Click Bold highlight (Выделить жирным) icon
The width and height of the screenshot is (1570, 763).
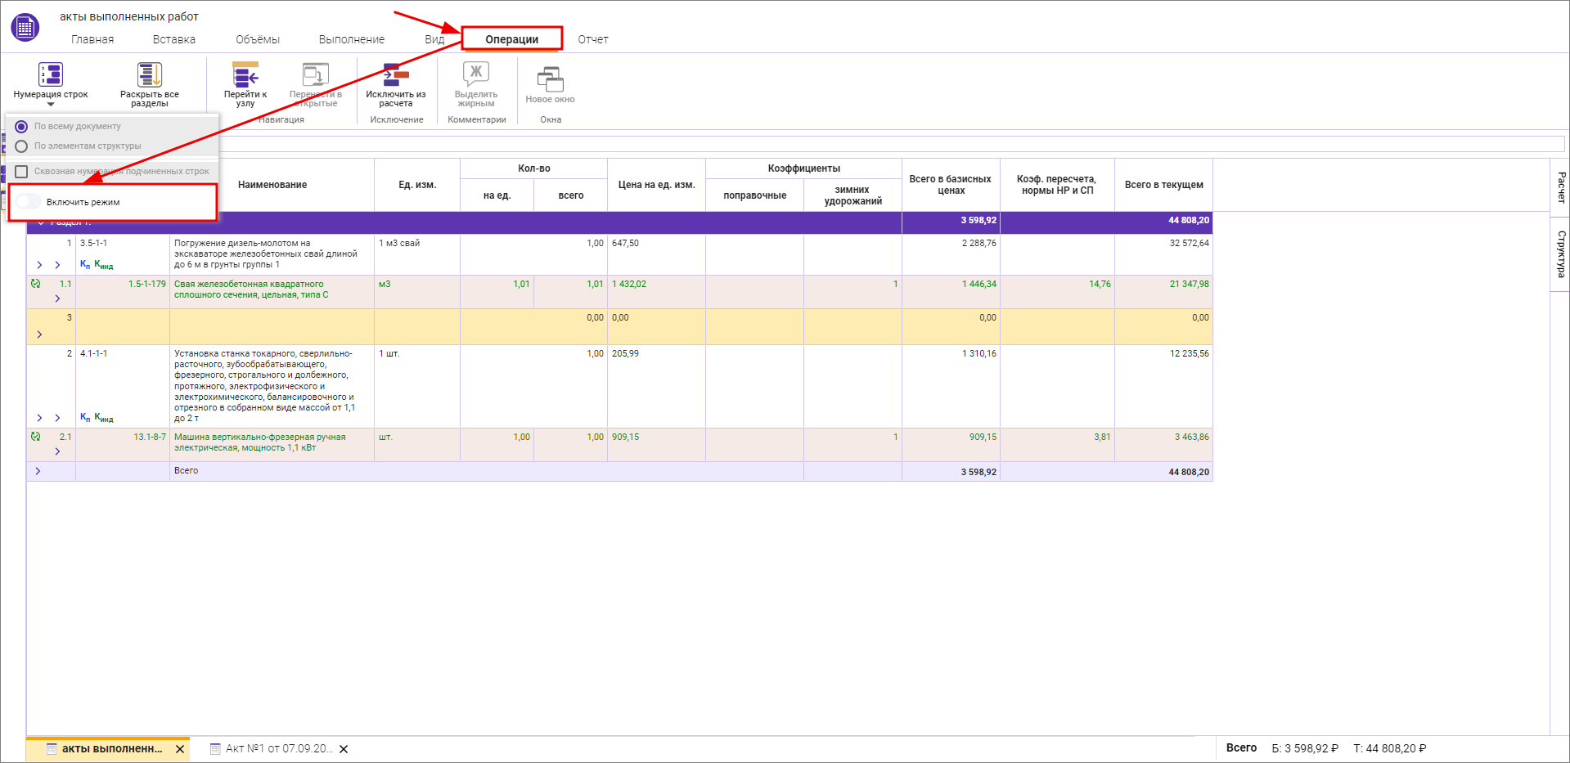tap(476, 74)
